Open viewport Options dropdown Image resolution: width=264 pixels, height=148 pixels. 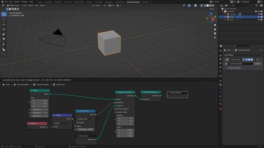pos(213,9)
